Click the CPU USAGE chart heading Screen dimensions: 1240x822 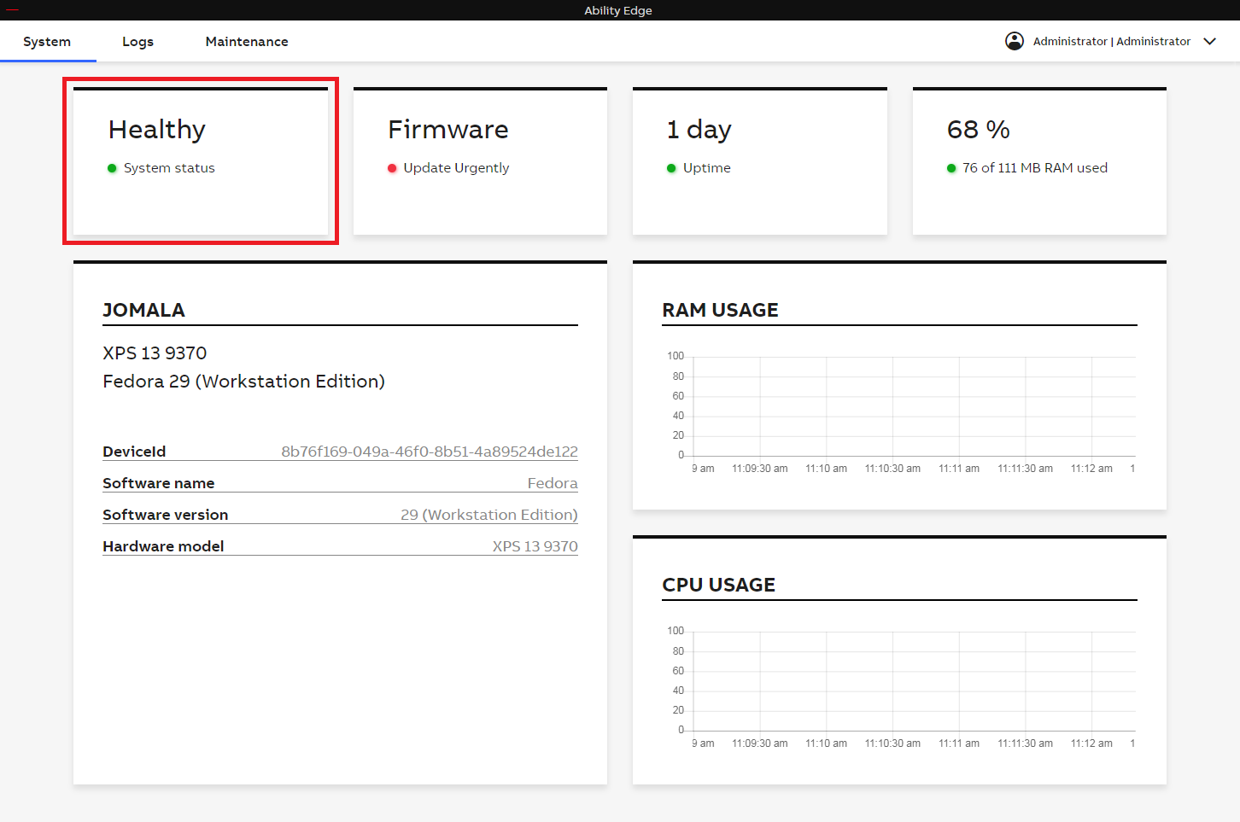718,585
